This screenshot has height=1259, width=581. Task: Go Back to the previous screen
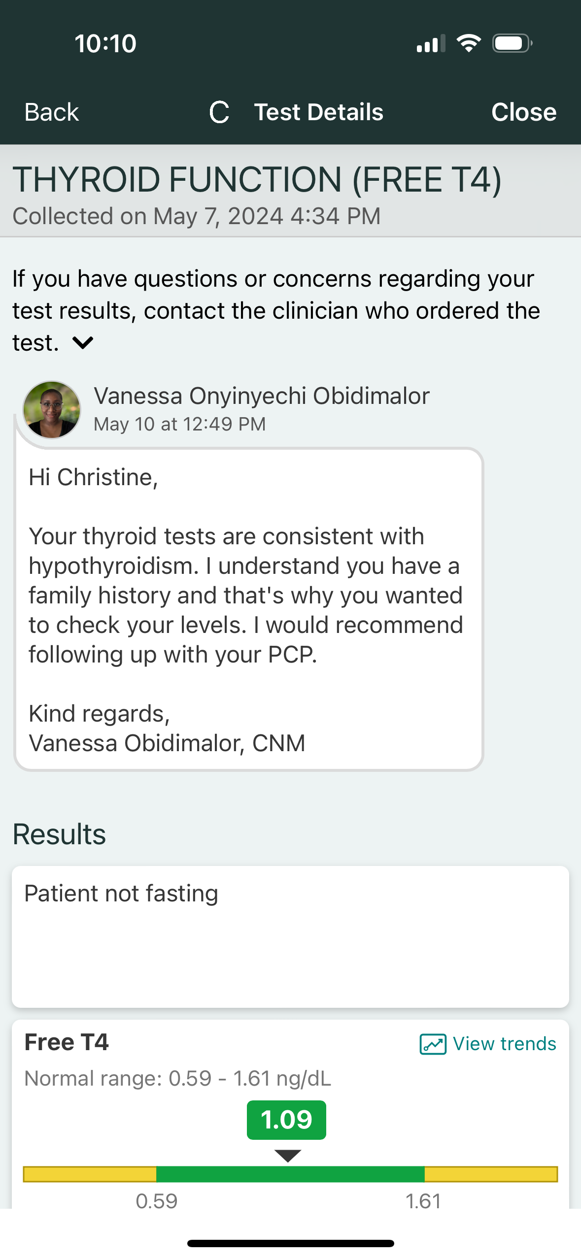52,112
